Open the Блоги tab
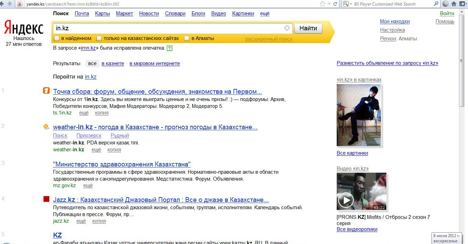The height and width of the screenshot is (244, 468). 198,13
